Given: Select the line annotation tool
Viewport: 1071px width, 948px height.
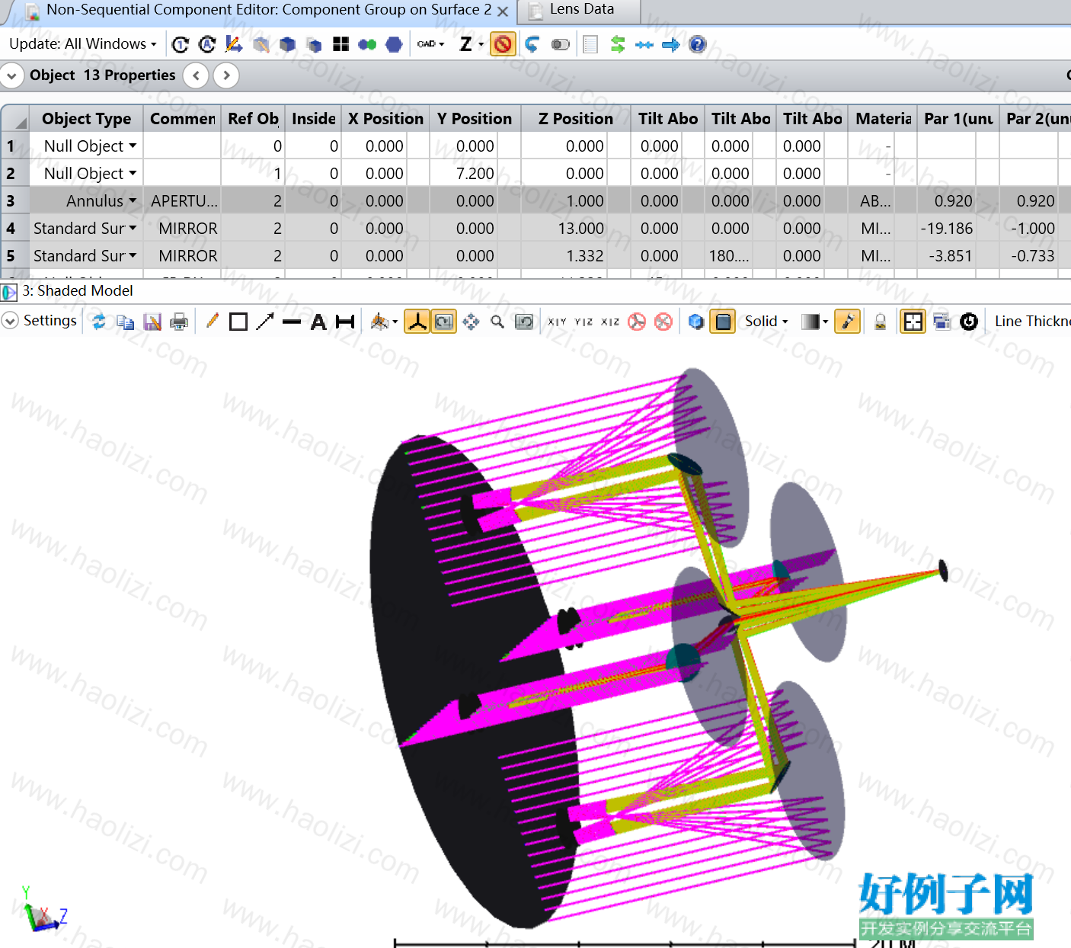Looking at the screenshot, I should pyautogui.click(x=292, y=322).
